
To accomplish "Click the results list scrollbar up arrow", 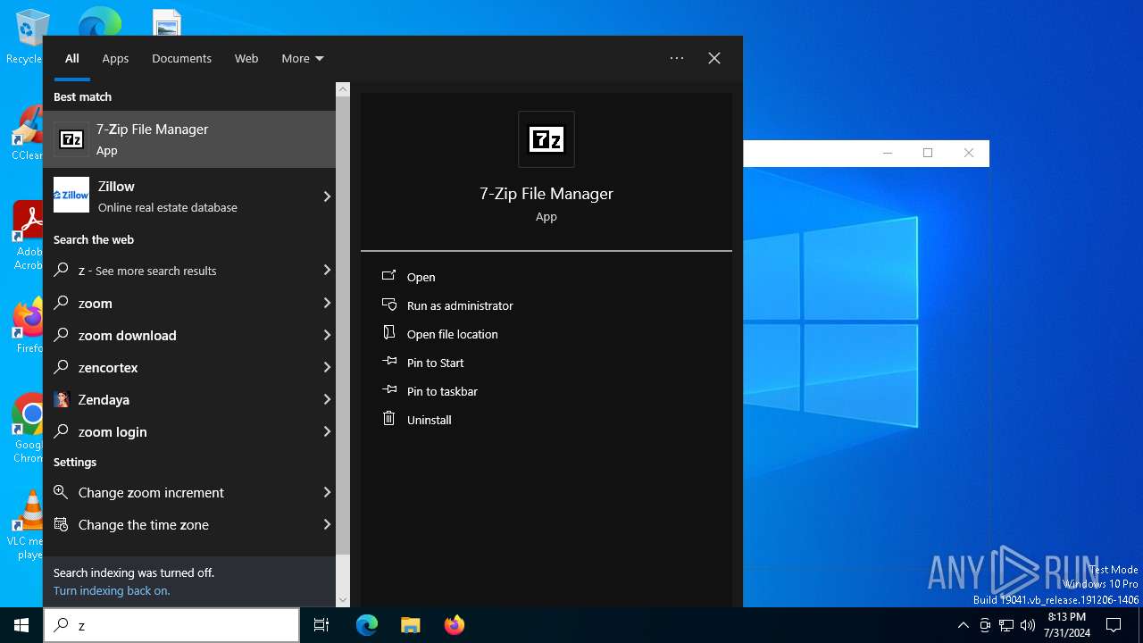I will (343, 89).
